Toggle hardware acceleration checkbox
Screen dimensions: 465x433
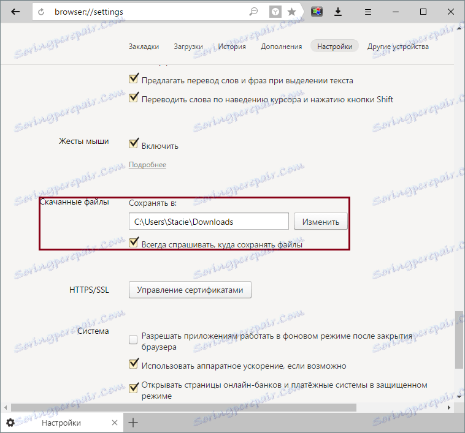point(134,363)
